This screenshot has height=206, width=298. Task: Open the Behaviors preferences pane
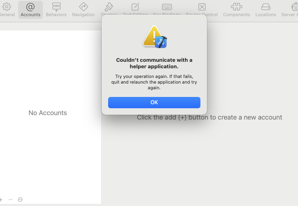click(x=56, y=9)
